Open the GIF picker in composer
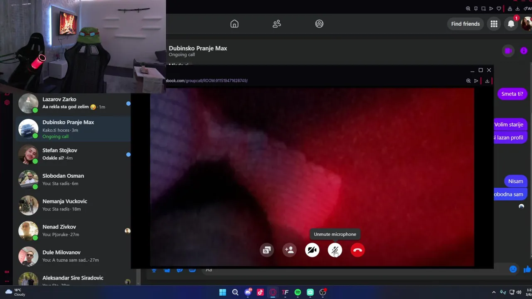532x299 pixels. (192, 270)
